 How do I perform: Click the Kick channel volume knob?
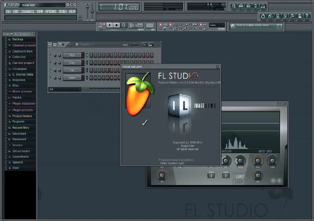click(x=59, y=55)
